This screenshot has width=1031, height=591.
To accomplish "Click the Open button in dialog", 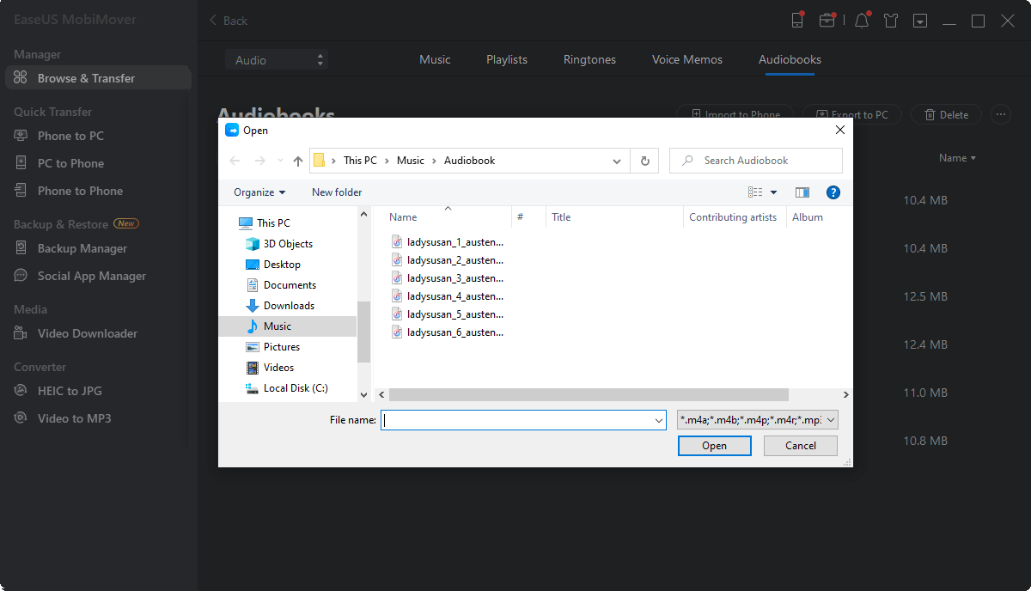I will click(714, 446).
